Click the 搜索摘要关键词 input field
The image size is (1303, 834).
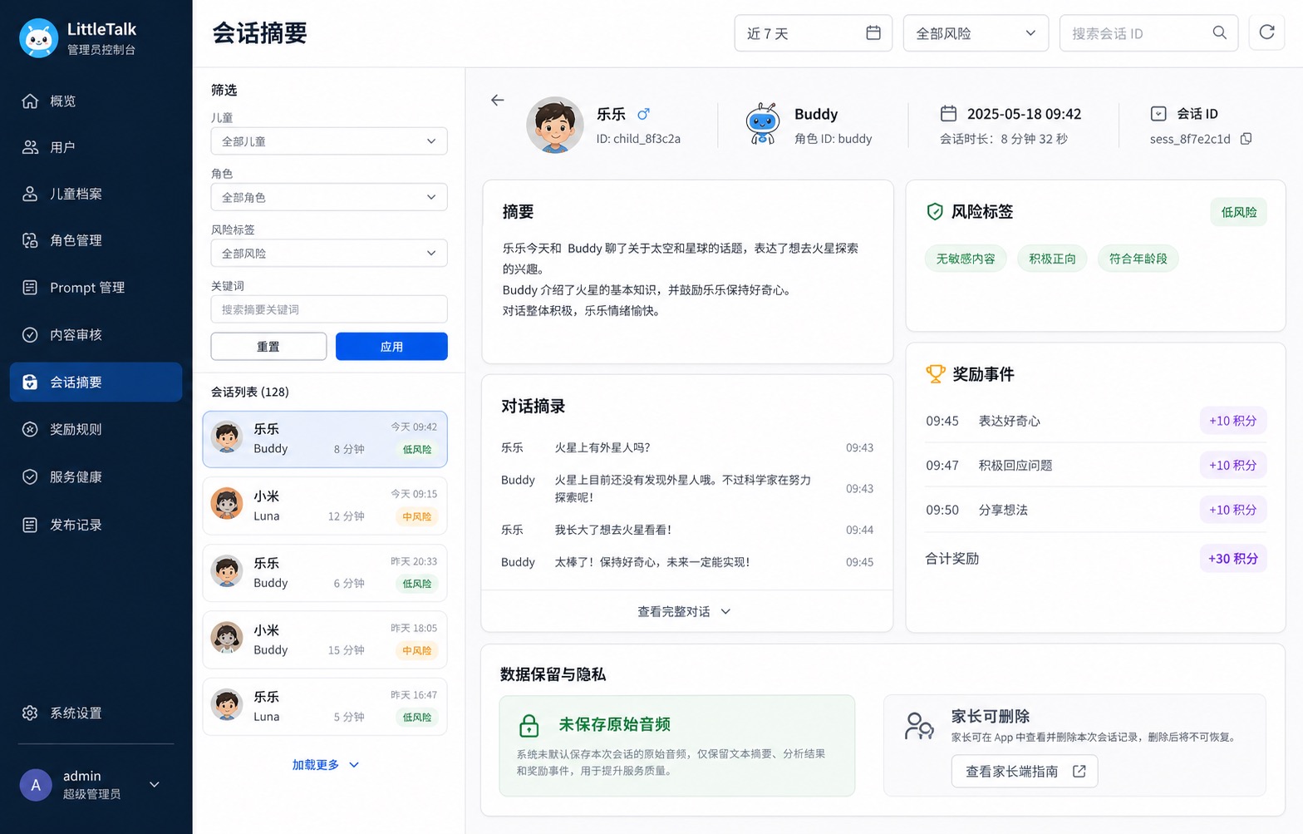(329, 309)
